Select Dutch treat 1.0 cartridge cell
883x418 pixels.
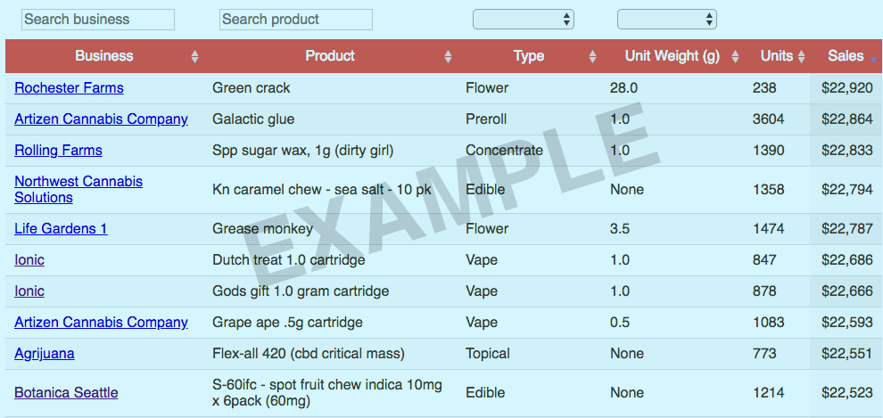(288, 260)
